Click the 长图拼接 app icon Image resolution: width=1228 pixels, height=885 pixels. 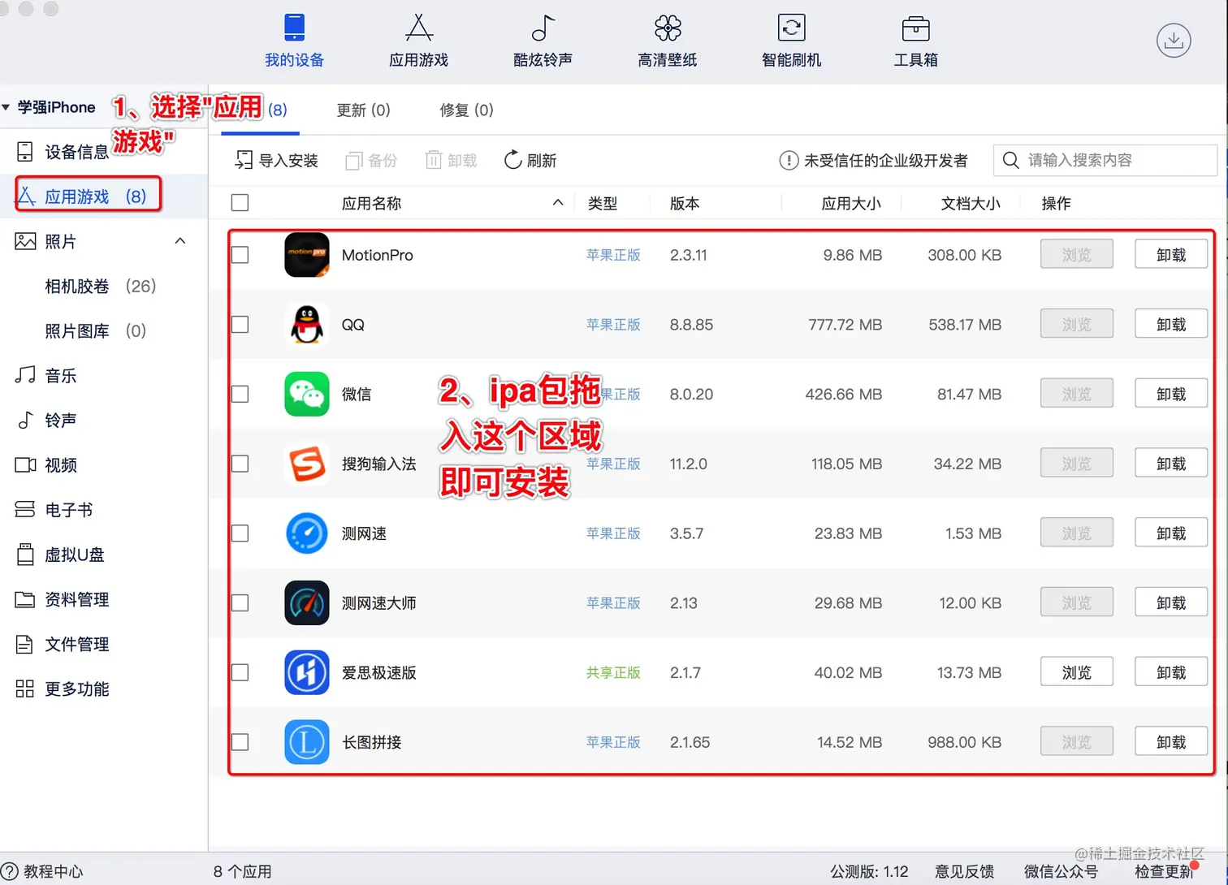click(x=307, y=742)
